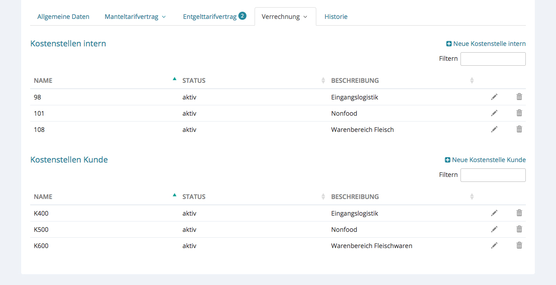Remove the K600 Warenbereich Fleischwaren entry

pyautogui.click(x=519, y=245)
